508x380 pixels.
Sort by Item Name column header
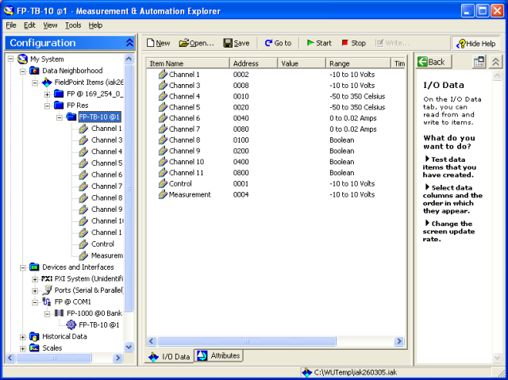pos(188,63)
